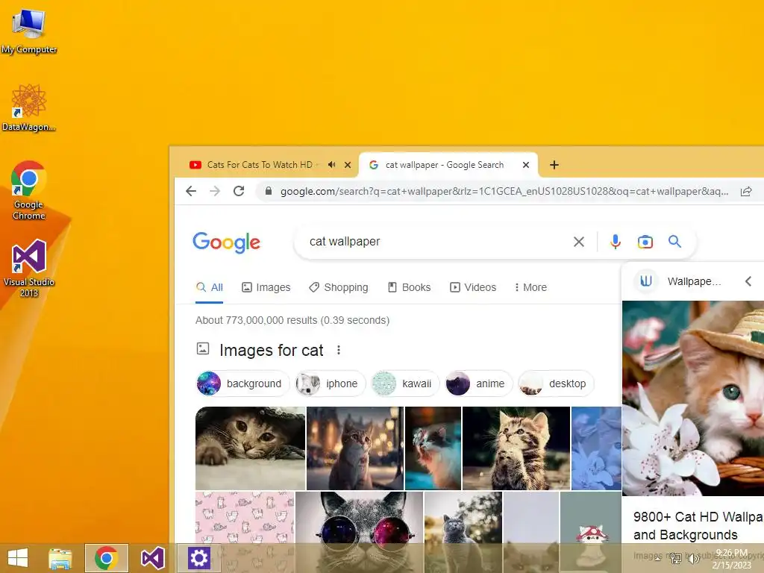This screenshot has height=573, width=764.
Task: Select the Chrome address bar URL
Action: [504, 192]
